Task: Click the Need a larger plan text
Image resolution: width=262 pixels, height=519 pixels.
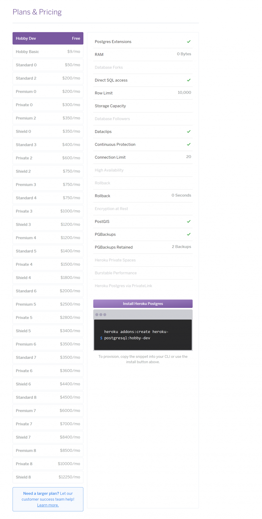Action: coord(41,493)
